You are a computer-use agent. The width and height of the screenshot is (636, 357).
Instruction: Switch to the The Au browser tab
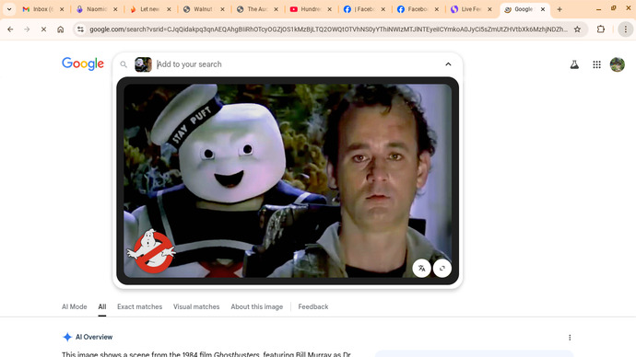(253, 9)
